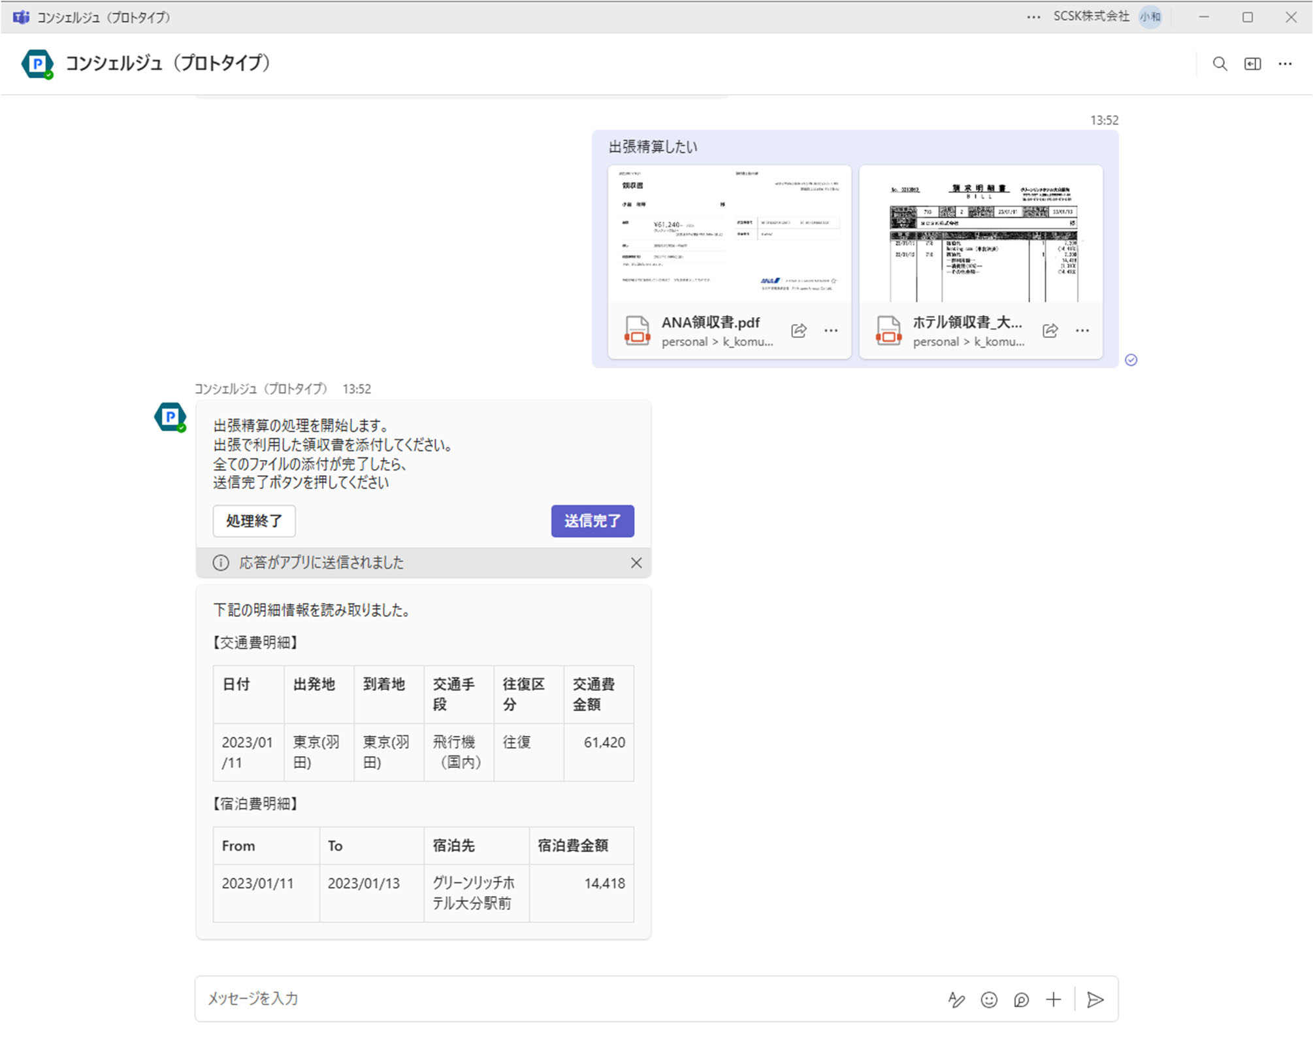1313x1047 pixels.
Task: Open the title bar ellipsis menu
Action: 1033,18
